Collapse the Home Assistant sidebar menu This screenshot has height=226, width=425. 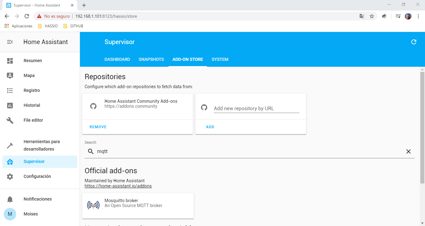coord(10,42)
